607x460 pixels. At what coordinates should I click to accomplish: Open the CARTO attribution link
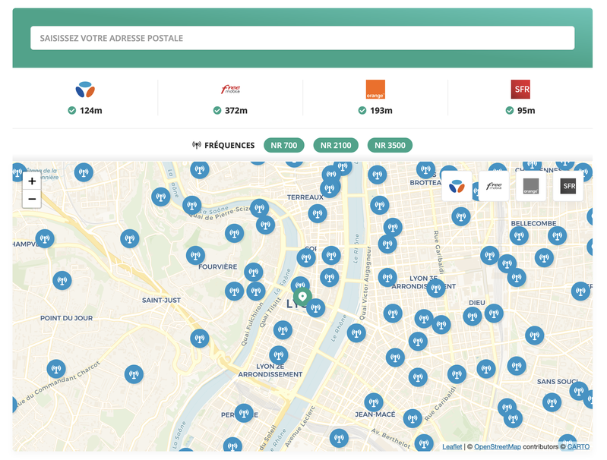pyautogui.click(x=578, y=446)
